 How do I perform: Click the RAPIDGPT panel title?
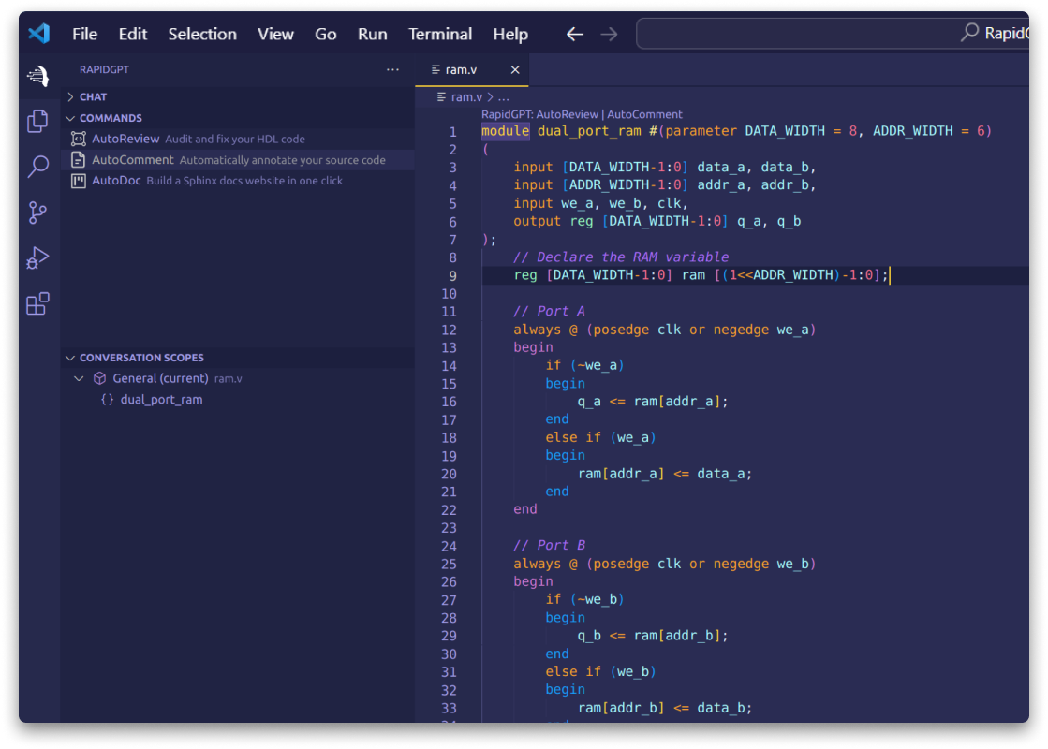(104, 69)
